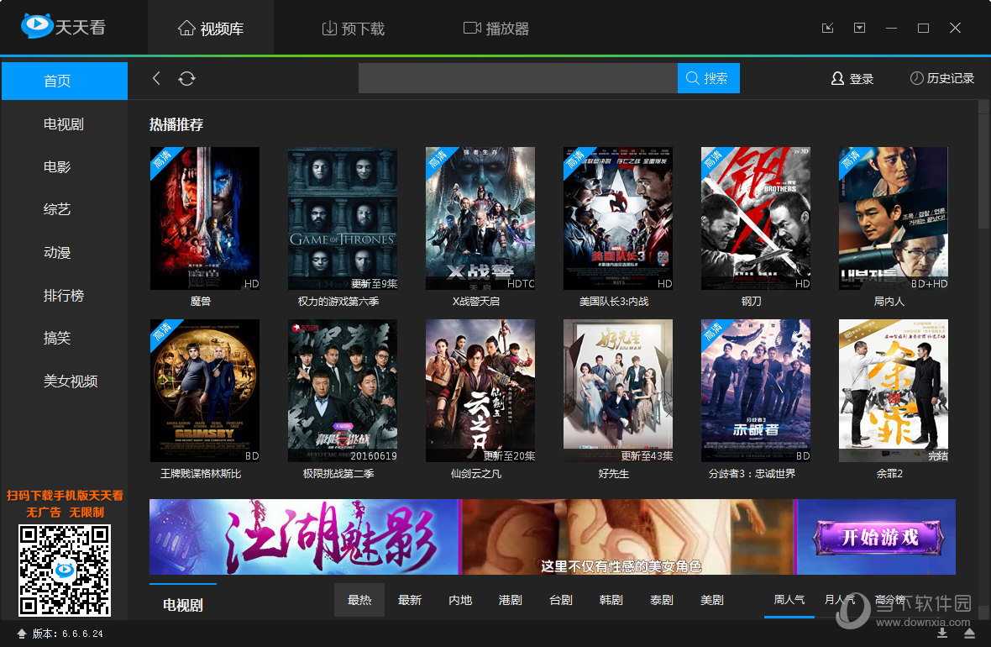Screen dimensions: 991x647
Task: Select 电视剧 in the sidebar
Action: [x=64, y=124]
